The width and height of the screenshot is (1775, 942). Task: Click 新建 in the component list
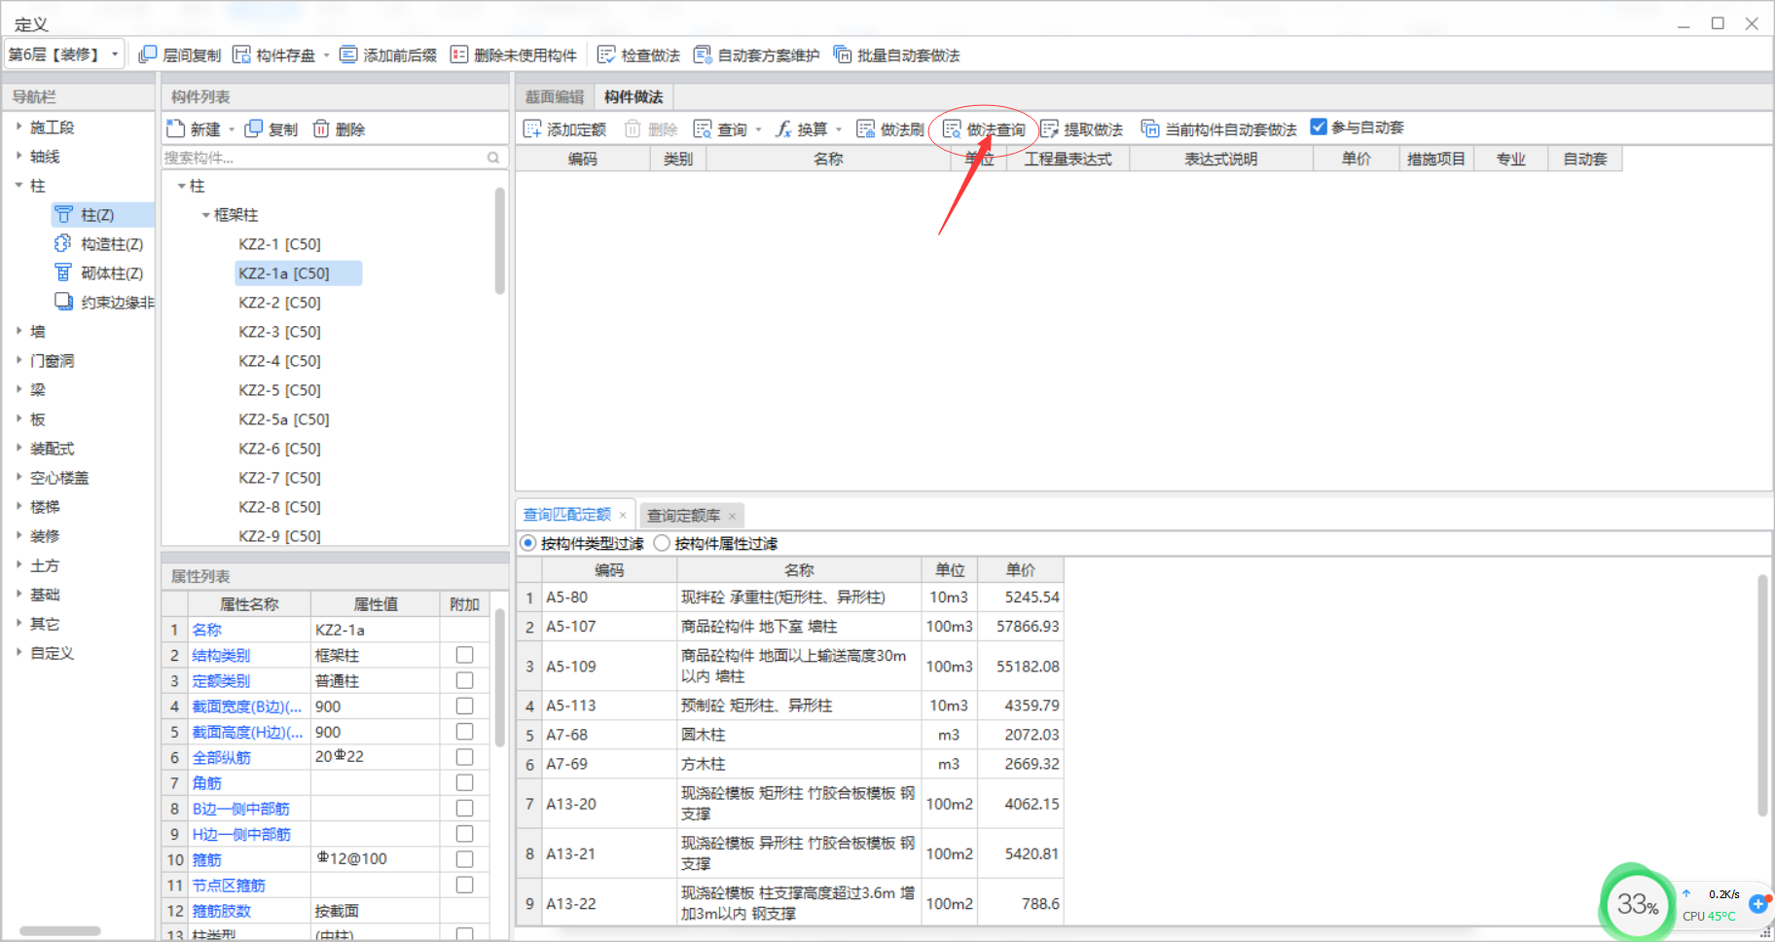(194, 128)
